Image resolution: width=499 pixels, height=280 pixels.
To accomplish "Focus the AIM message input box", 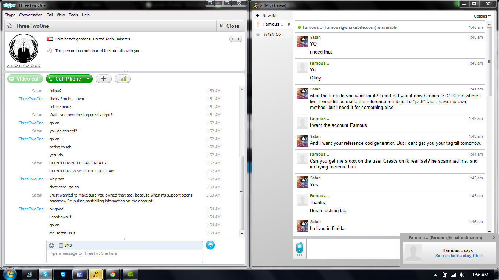I will pos(354,249).
